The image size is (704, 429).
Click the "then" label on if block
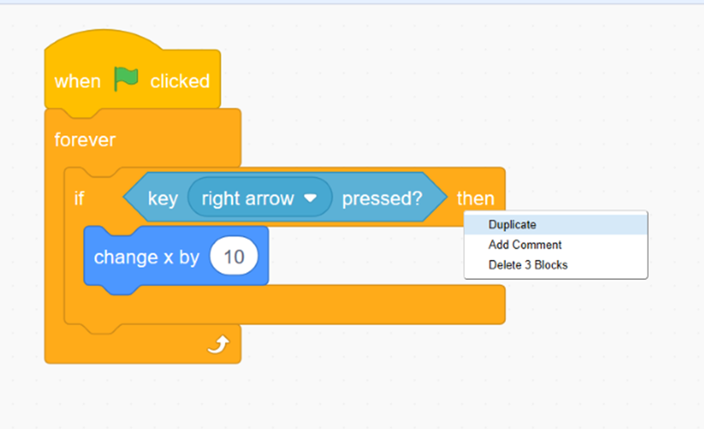tap(475, 199)
